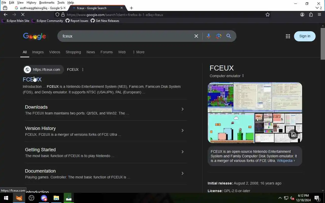Open the Help menu
Image resolution: width=325 pixels, height=203 pixels.
(71, 3)
